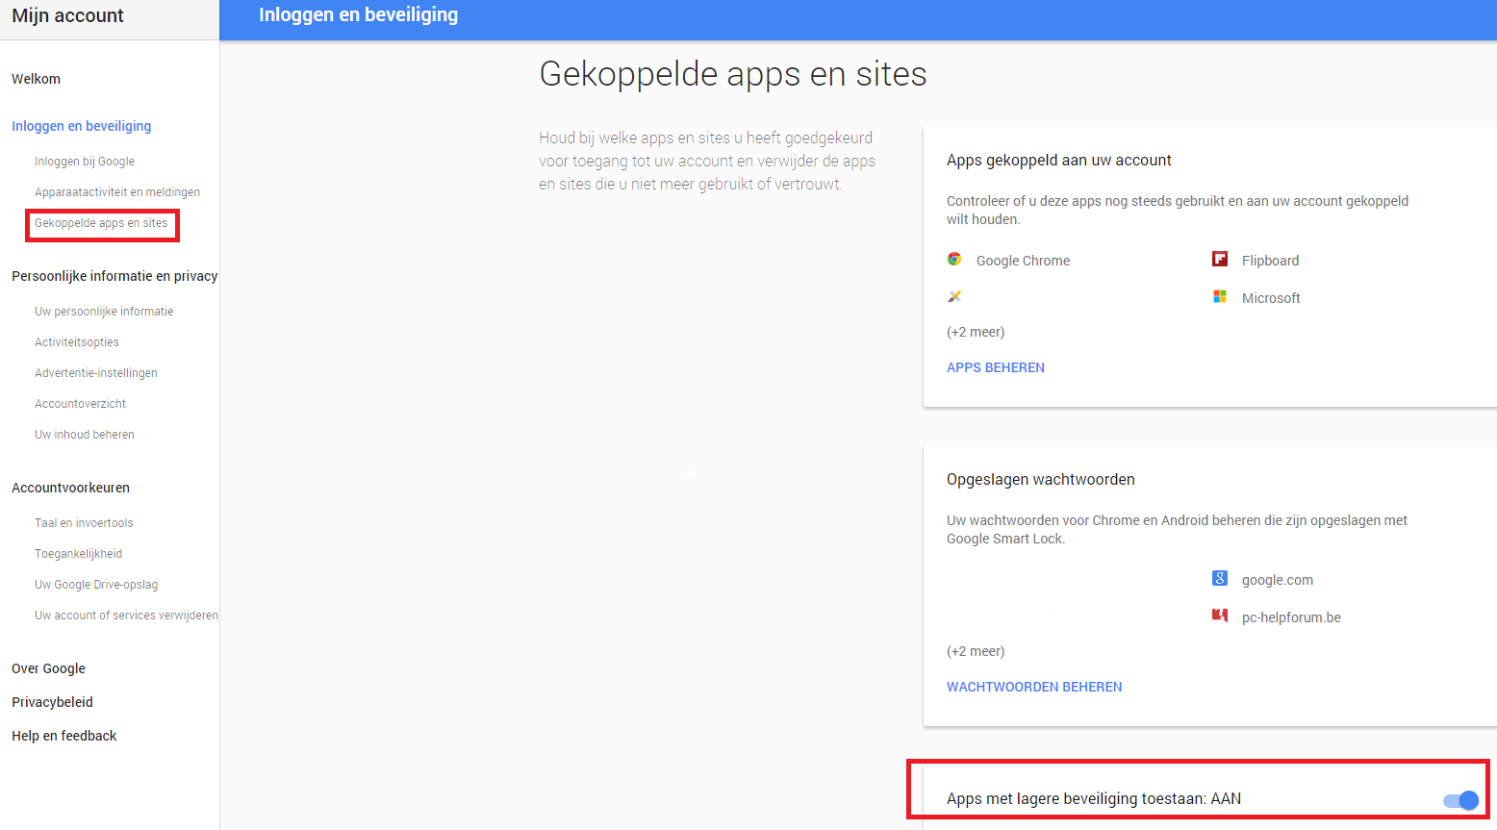This screenshot has height=830, width=1497.
Task: Click the Flipboard app icon
Action: [x=1220, y=260]
